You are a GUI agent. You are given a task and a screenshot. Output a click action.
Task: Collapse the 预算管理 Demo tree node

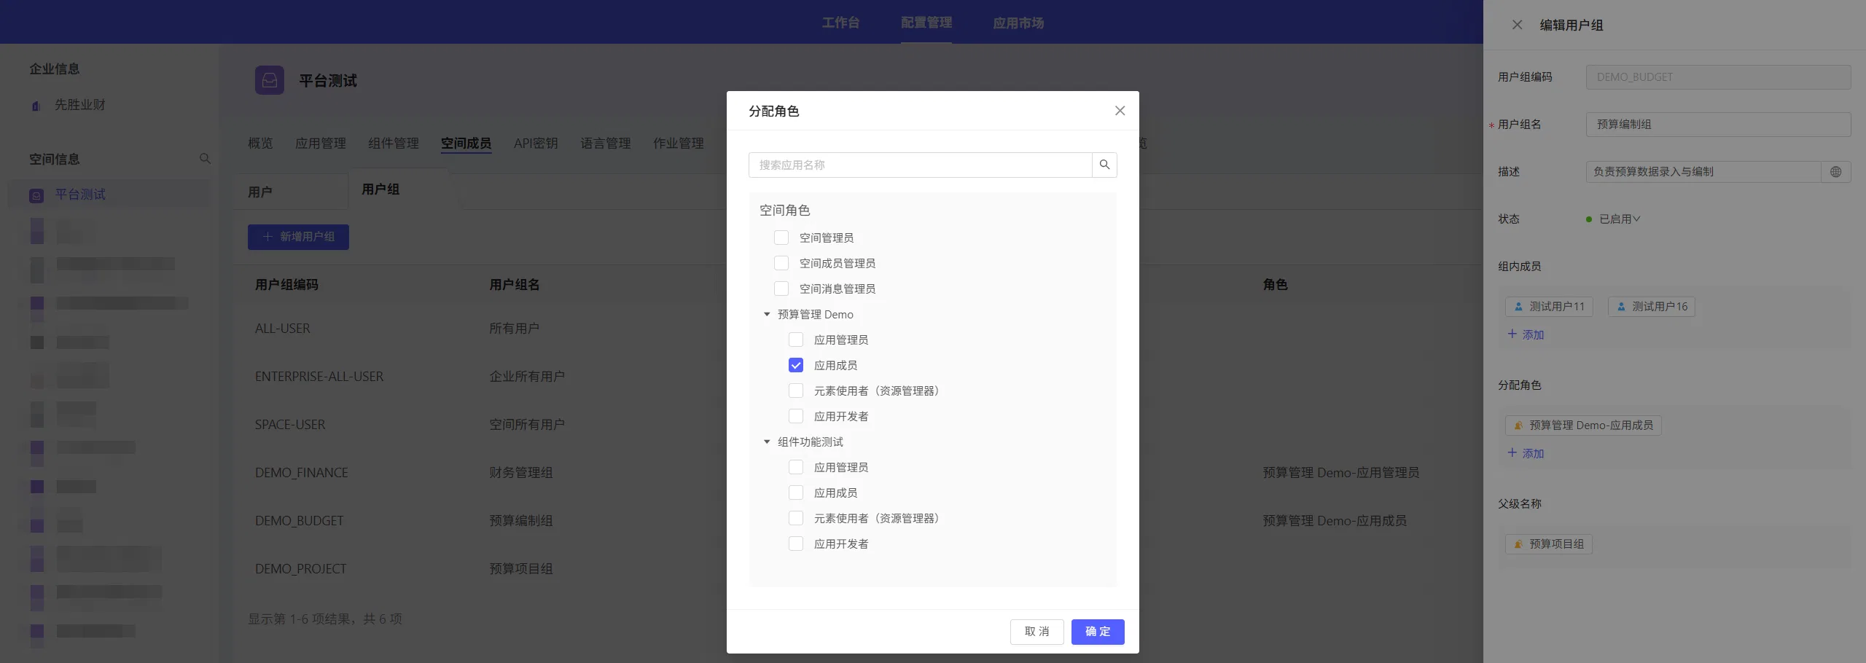click(767, 314)
